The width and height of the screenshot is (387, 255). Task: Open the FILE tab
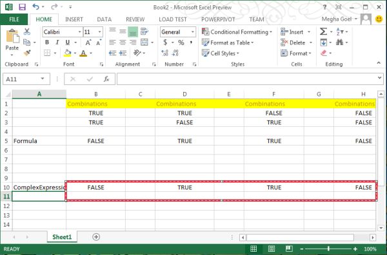[x=14, y=19]
